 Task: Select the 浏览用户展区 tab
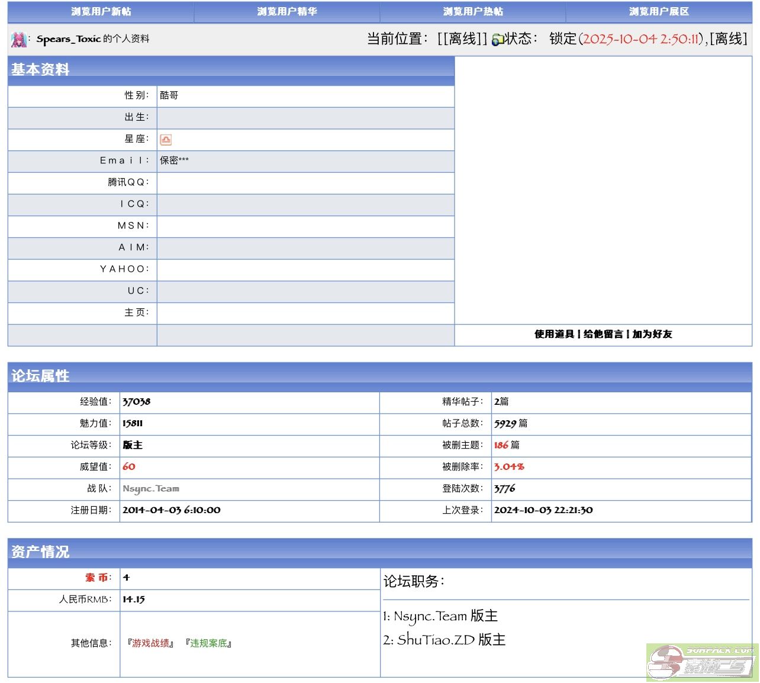pos(659,12)
